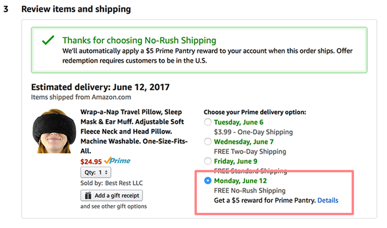Click the "$3.99 - One-Day Shipping" label
Viewport: 387px width, 228px height.
(x=253, y=132)
